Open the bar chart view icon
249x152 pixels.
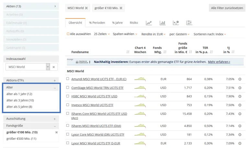pyautogui.click(x=163, y=23)
